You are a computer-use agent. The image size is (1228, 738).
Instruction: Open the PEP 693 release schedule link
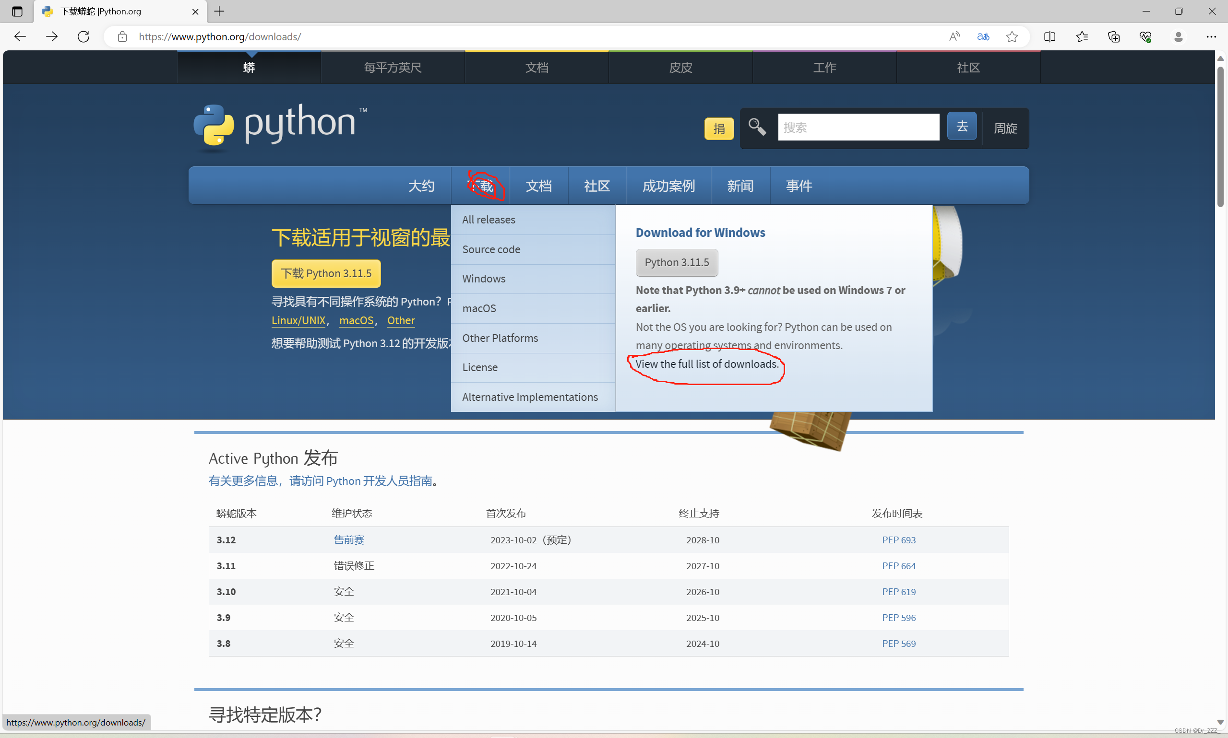click(898, 539)
